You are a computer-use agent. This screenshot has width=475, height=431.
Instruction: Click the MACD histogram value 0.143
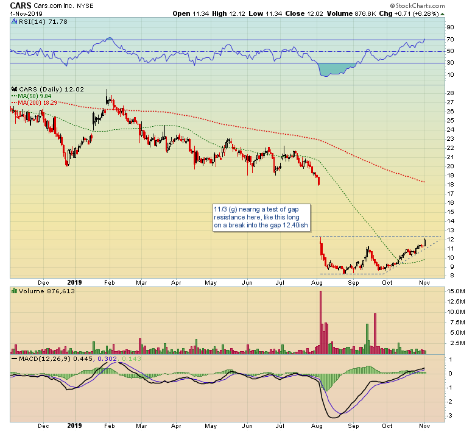coord(132,359)
